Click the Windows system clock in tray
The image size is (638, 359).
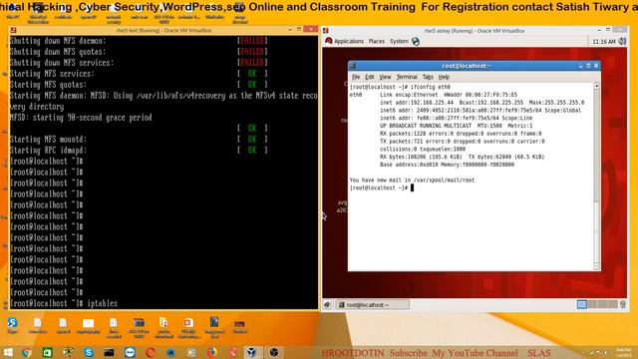(x=623, y=352)
